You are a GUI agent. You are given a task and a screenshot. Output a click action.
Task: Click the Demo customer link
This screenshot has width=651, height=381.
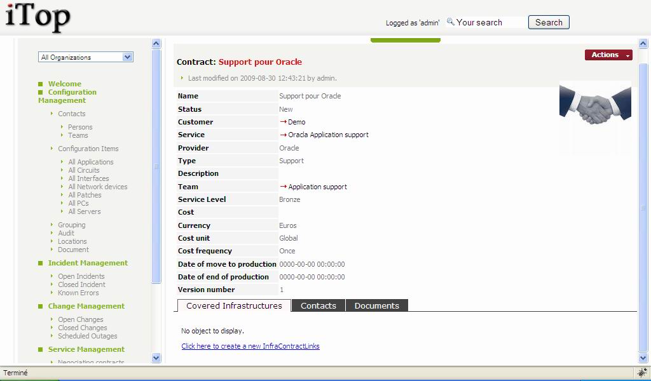(x=297, y=122)
